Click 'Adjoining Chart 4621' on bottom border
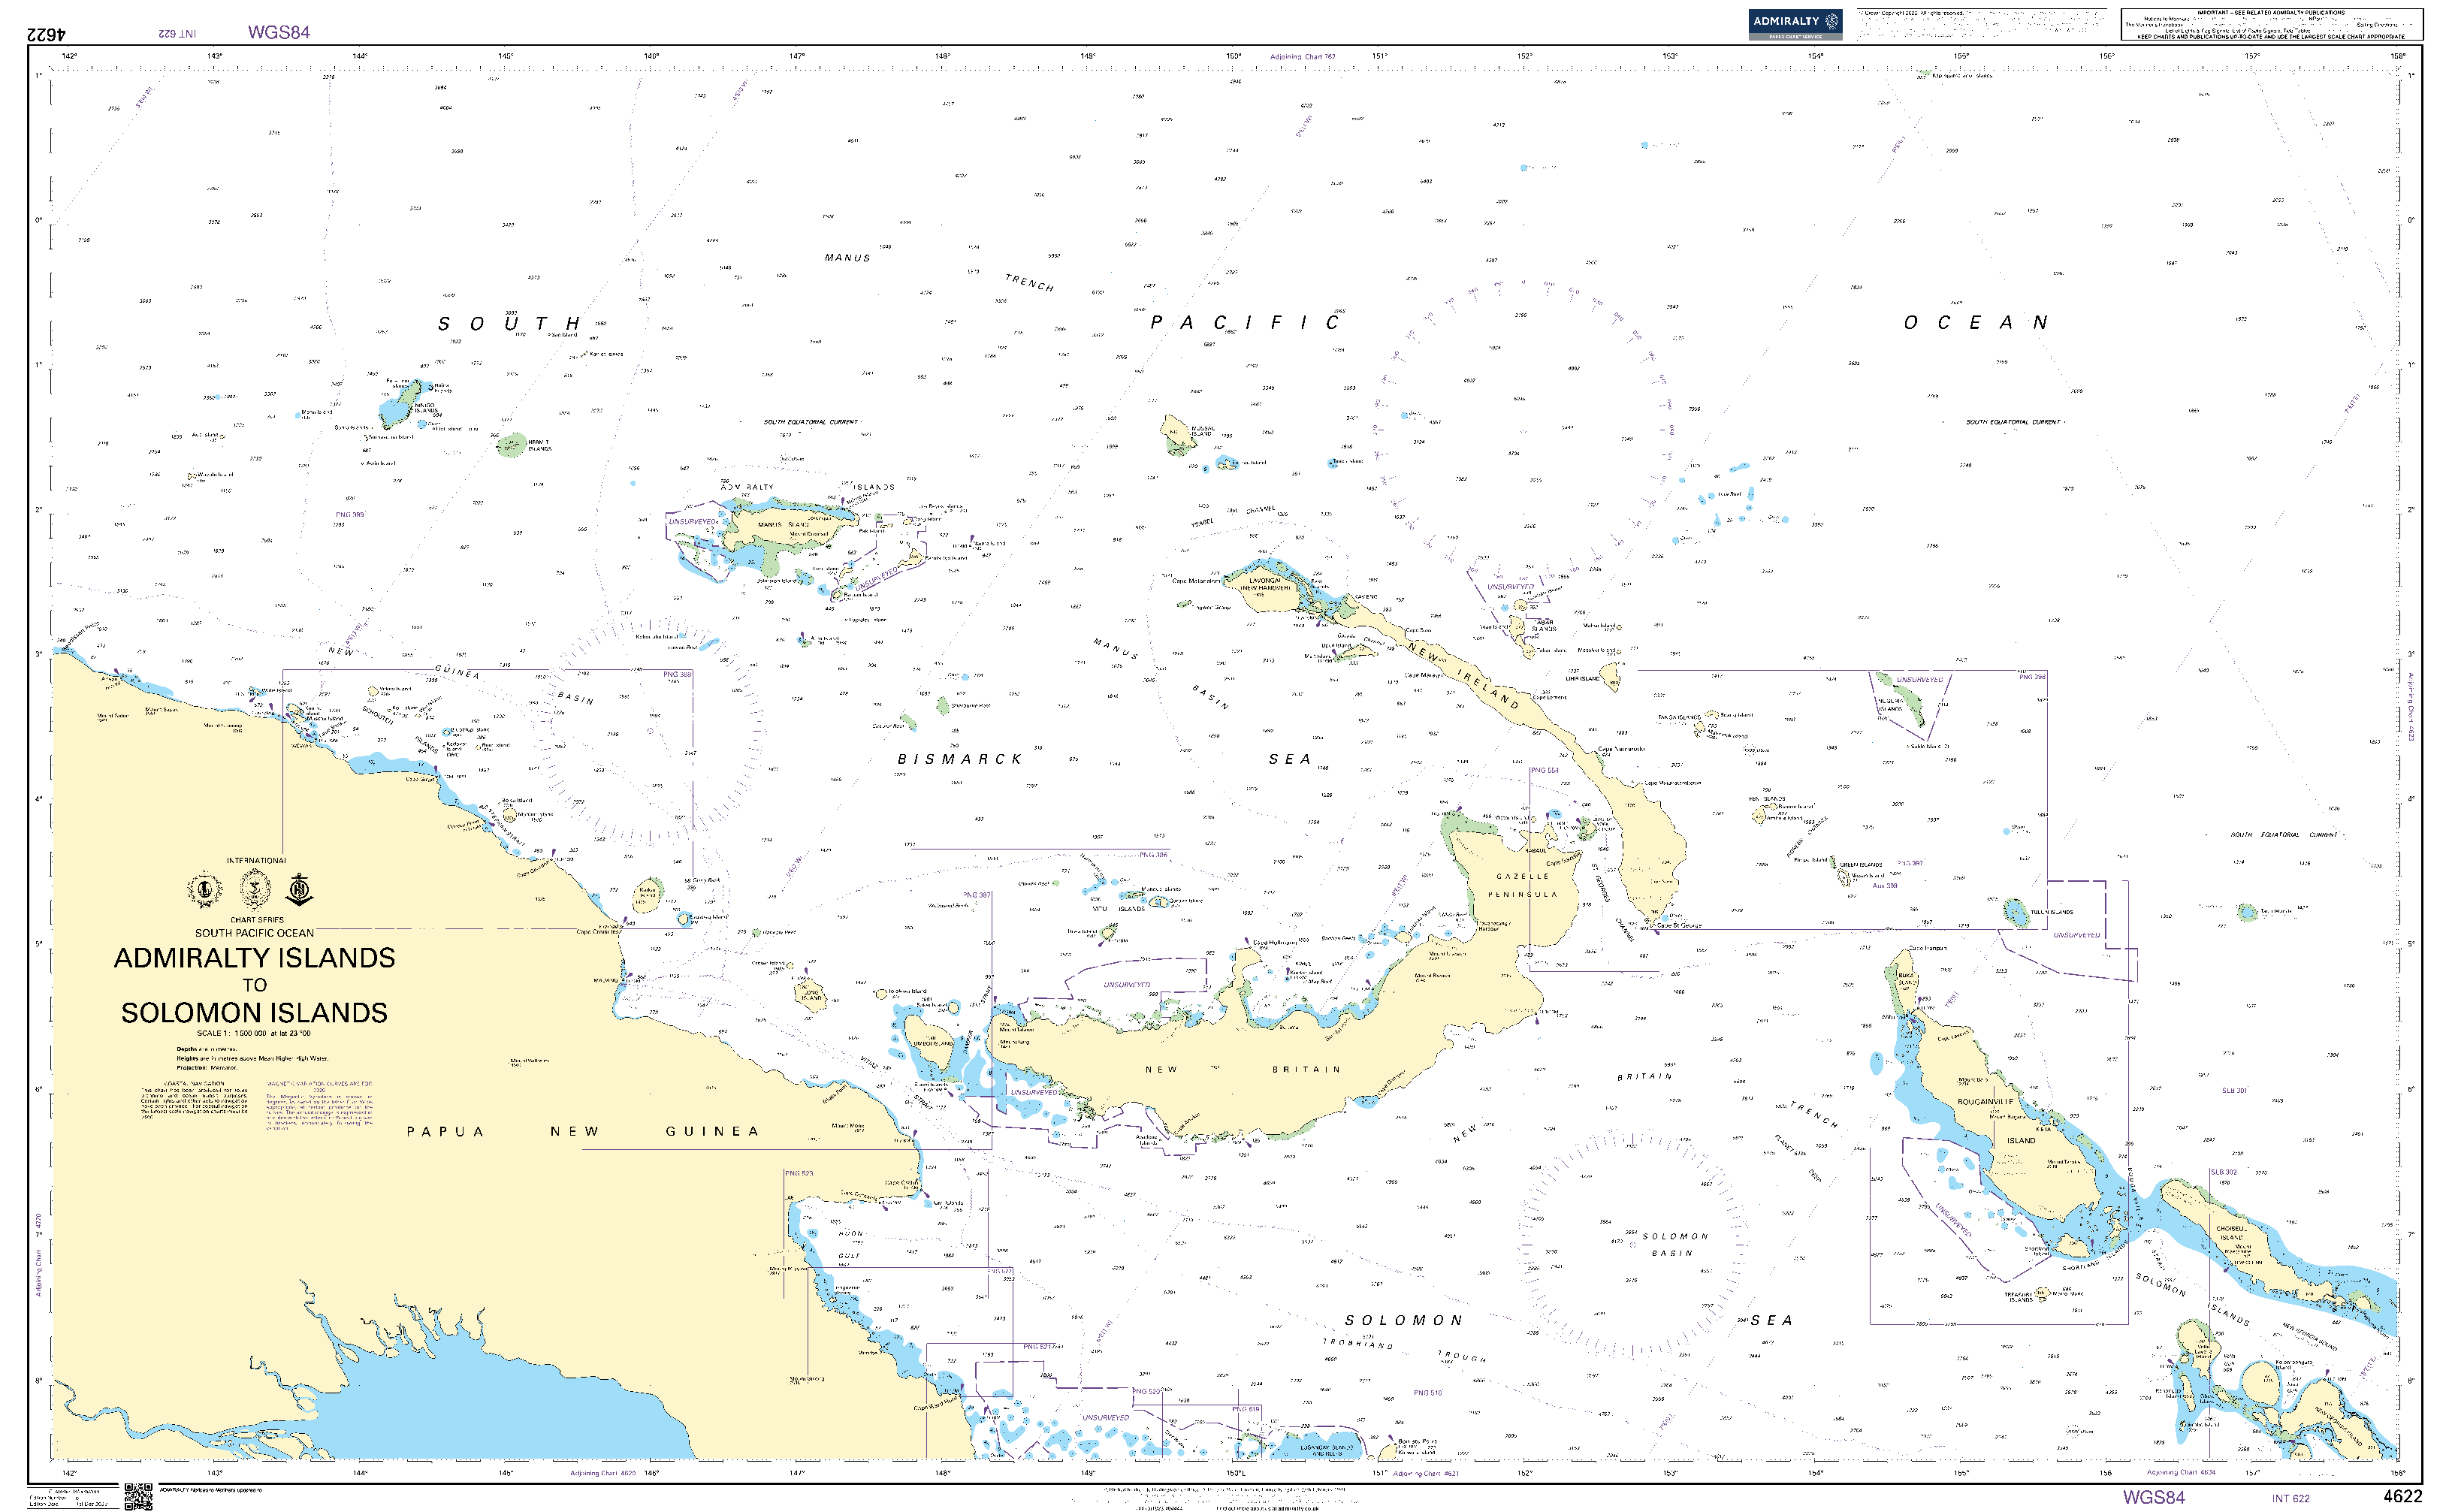2449x1512 pixels. coord(1426,1473)
